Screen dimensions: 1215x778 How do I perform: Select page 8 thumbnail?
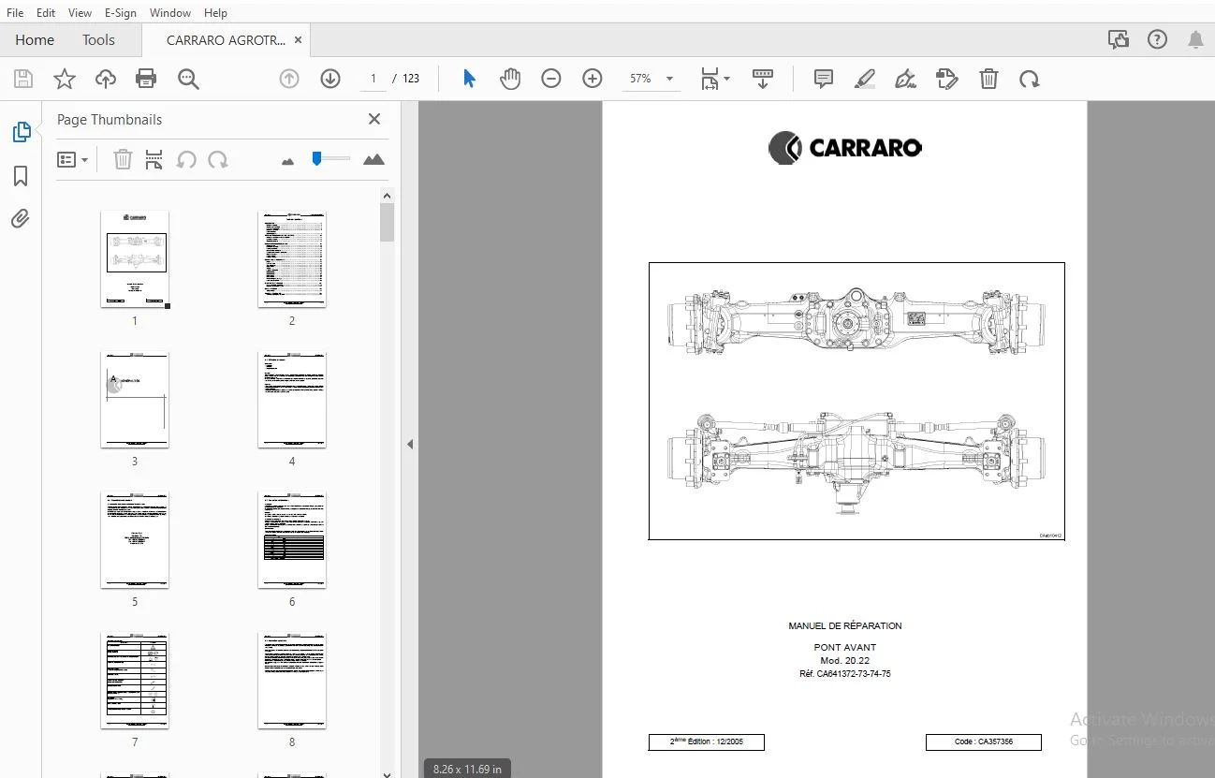(x=292, y=681)
